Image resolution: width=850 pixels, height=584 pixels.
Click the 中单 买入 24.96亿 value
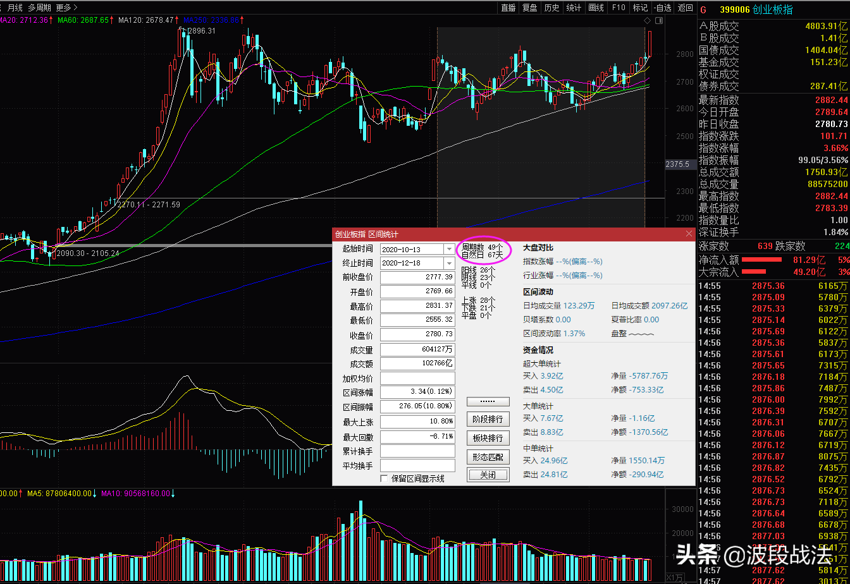554,461
